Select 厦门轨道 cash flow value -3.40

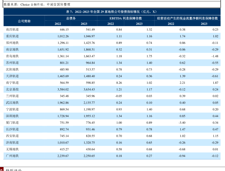(x=182, y=123)
